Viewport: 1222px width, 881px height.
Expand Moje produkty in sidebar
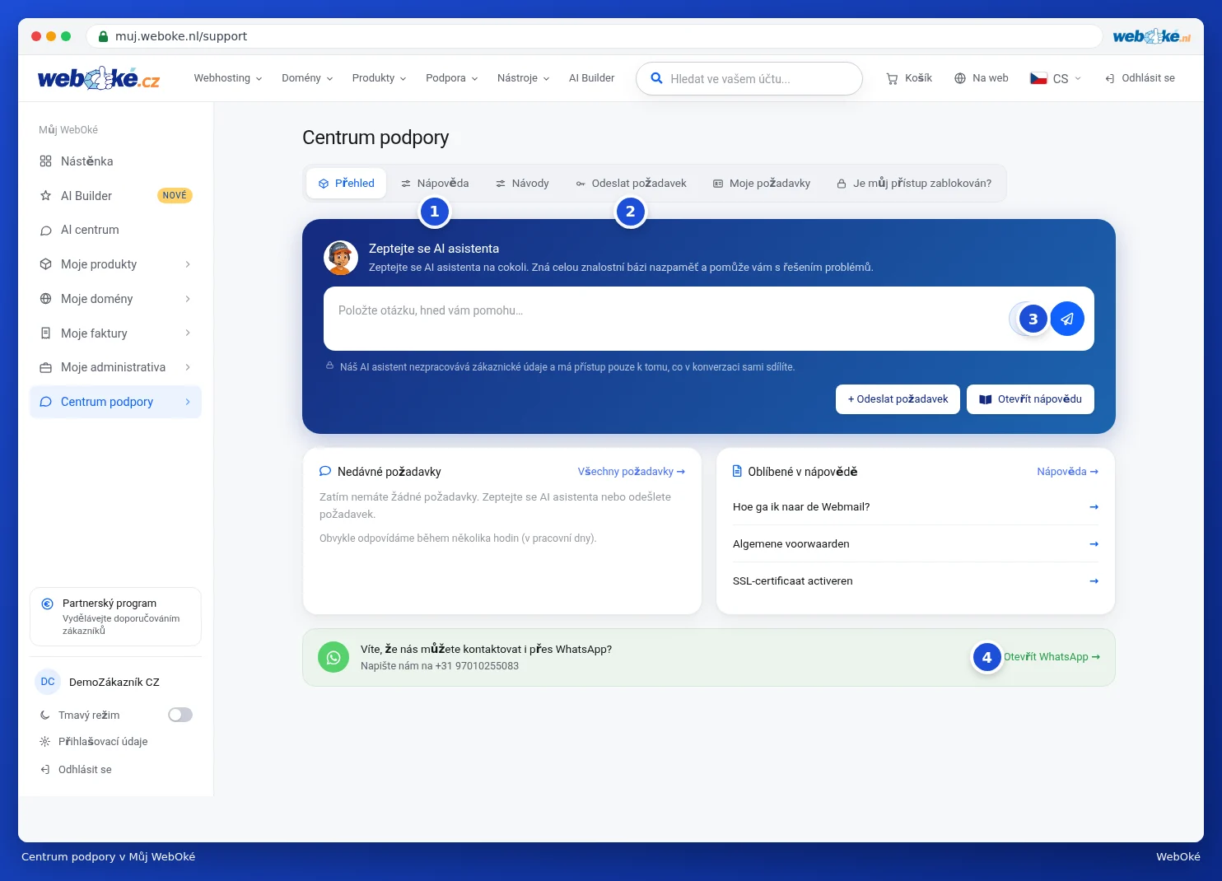pos(115,264)
